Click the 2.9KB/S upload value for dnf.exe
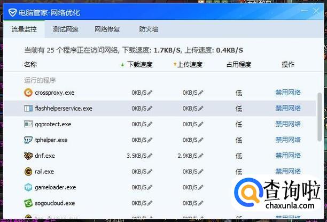This screenshot has width=327, height=222. pyautogui.click(x=188, y=156)
